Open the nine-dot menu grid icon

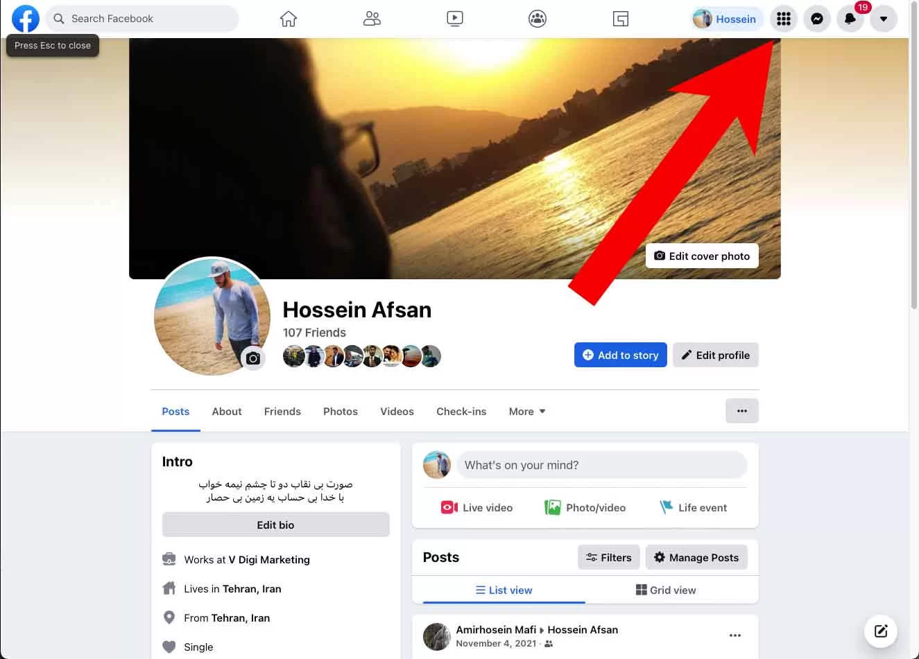(x=784, y=19)
